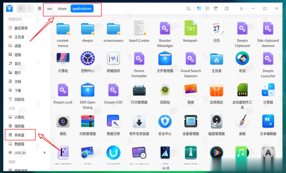This screenshot has height=173, width=286.
Task: Select the Deepin Clipboard icon
Action: 242,28
